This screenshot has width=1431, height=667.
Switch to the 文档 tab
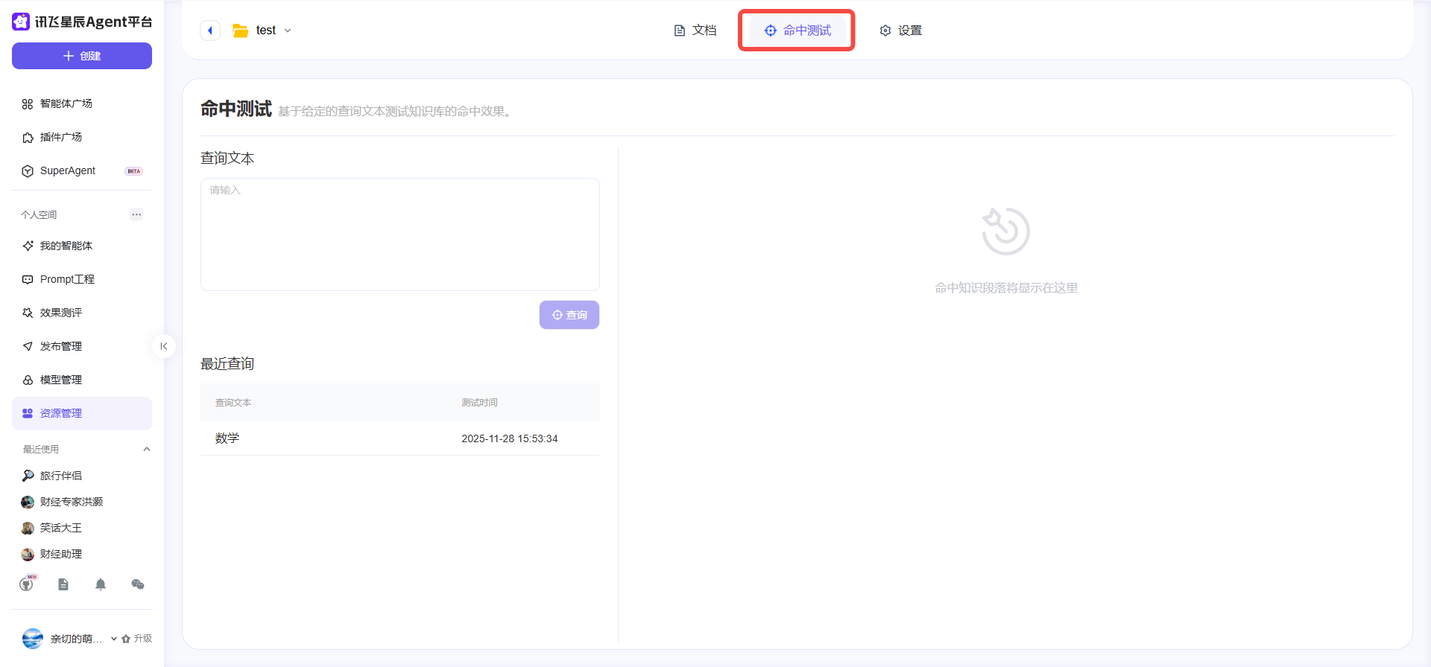pos(695,31)
